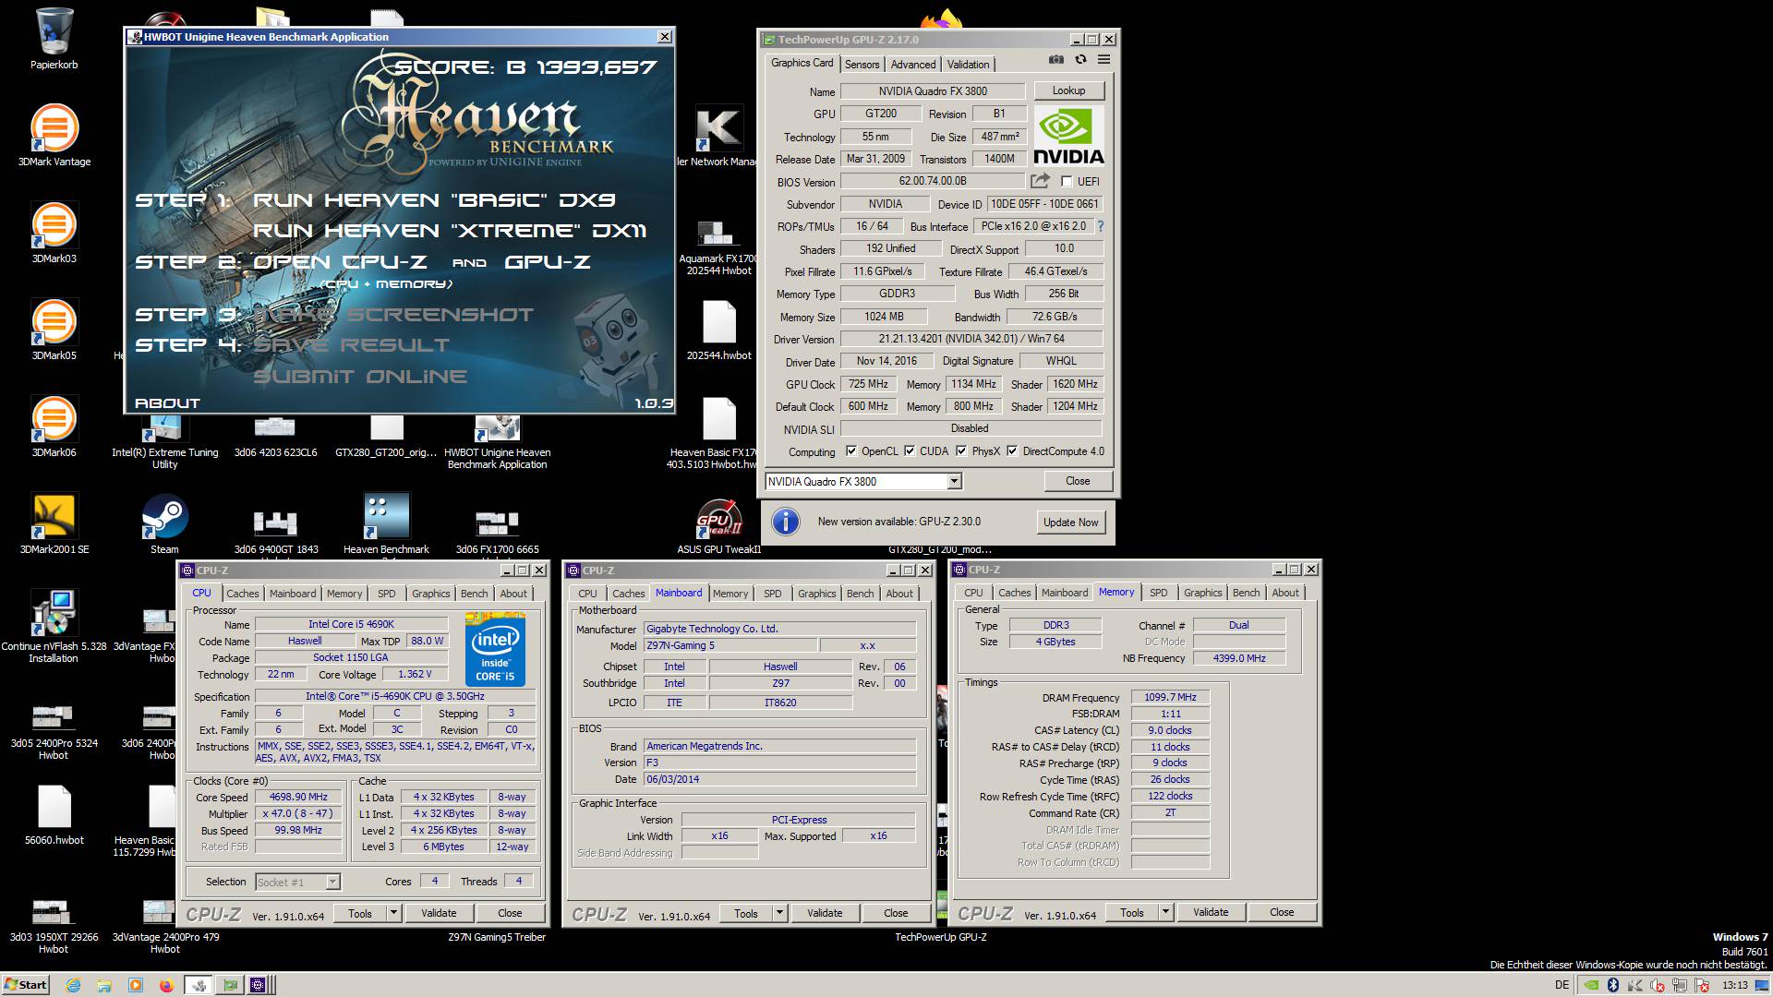Viewport: 1773px width, 997px height.
Task: Open the NVIDIA Quadro FX 3800 GPU dropdown
Action: pyautogui.click(x=954, y=481)
